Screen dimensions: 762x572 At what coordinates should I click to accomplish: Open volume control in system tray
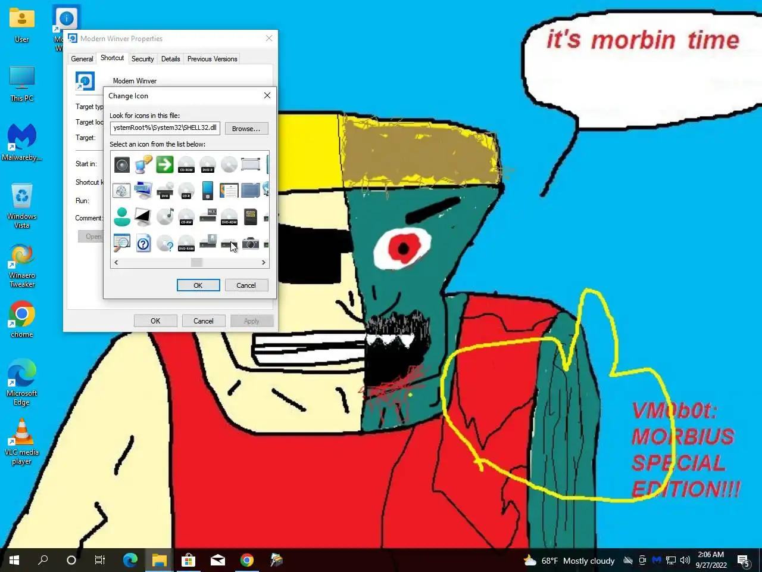pyautogui.click(x=685, y=560)
